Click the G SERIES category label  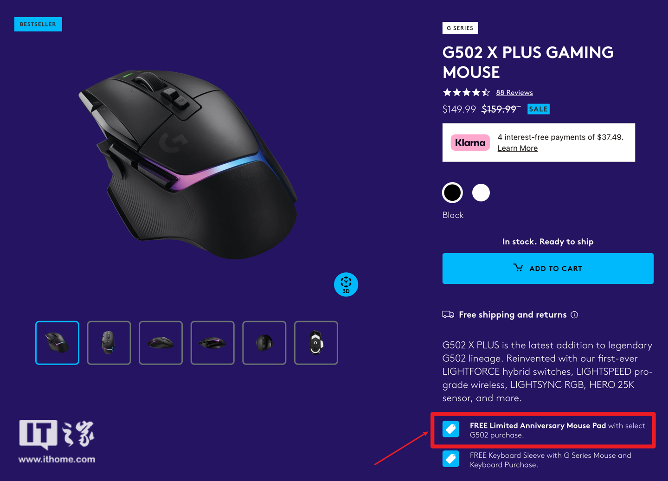[460, 28]
